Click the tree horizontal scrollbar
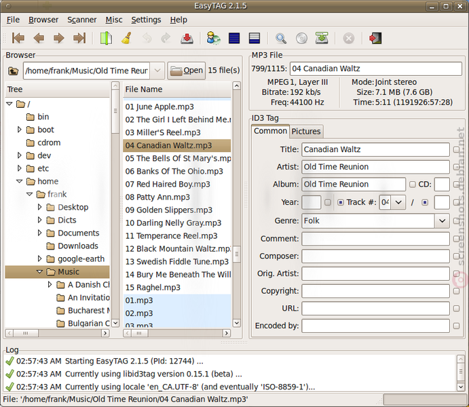This screenshot has height=407, width=469. 57,333
